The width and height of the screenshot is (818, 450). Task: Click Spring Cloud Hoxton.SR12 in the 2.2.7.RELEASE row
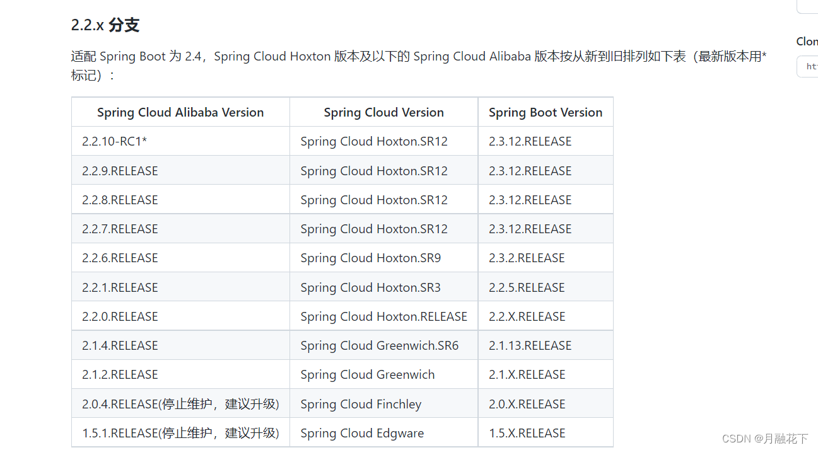(x=383, y=229)
